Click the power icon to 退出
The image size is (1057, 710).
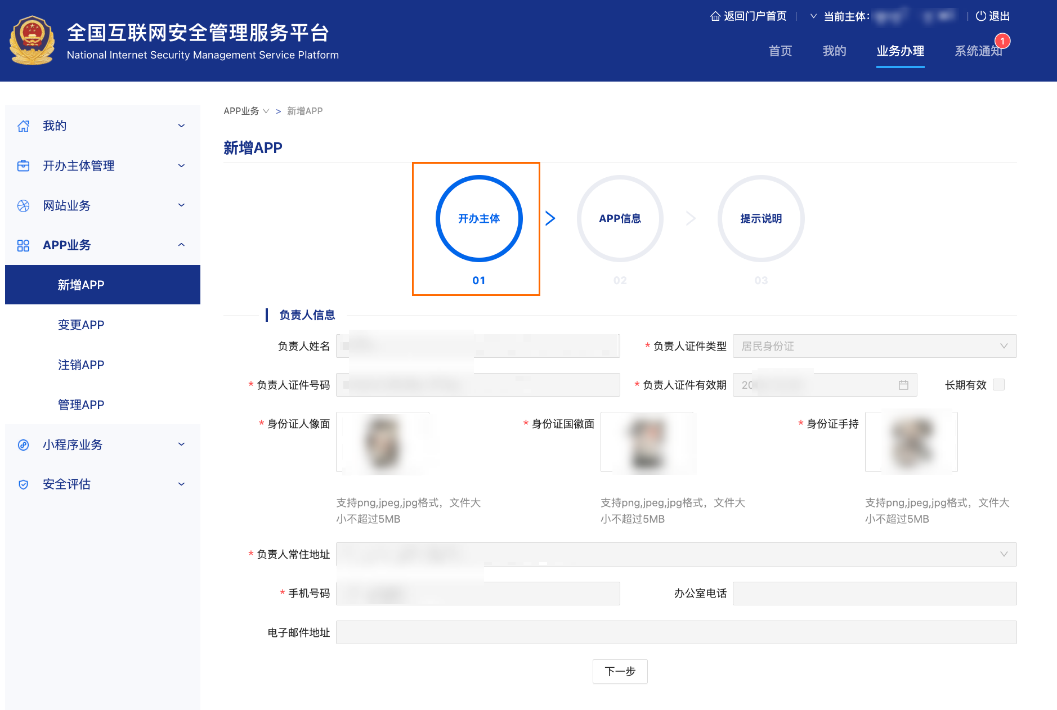pos(980,16)
